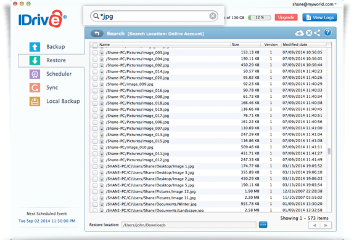
Task: Click the file icon of image_008.jpg
Action: point(102,97)
